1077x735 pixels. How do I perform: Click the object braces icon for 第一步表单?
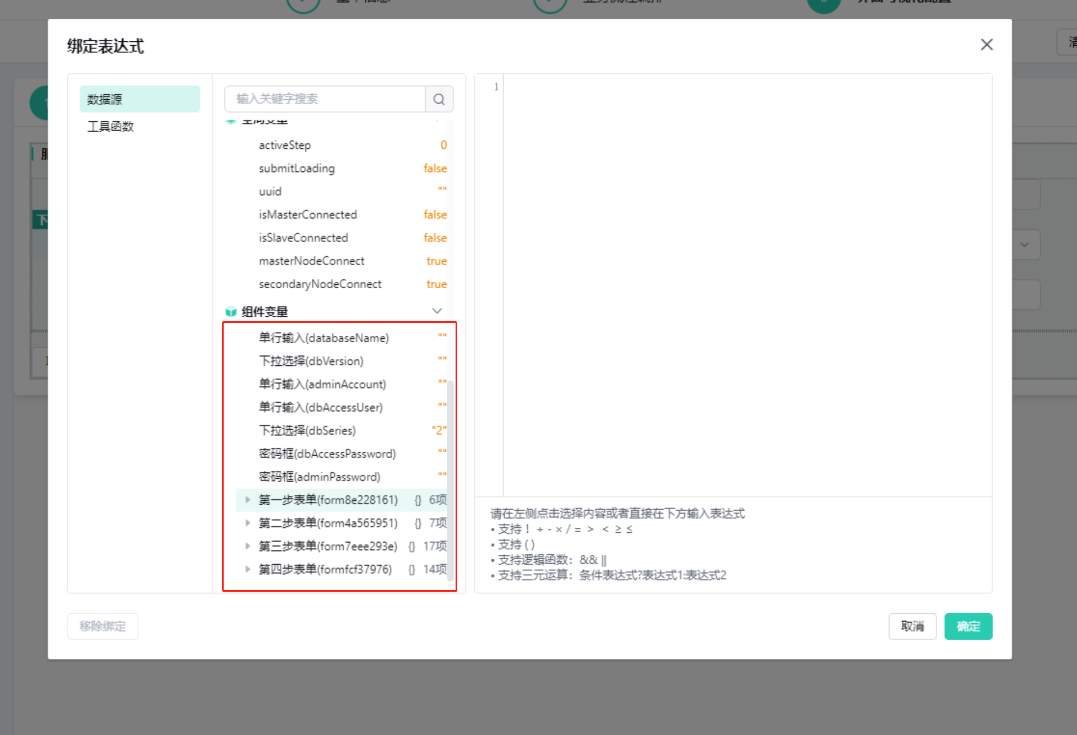(x=418, y=500)
